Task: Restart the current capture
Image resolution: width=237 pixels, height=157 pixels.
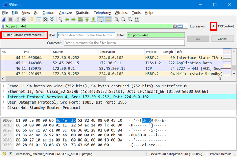Action: coord(17,20)
